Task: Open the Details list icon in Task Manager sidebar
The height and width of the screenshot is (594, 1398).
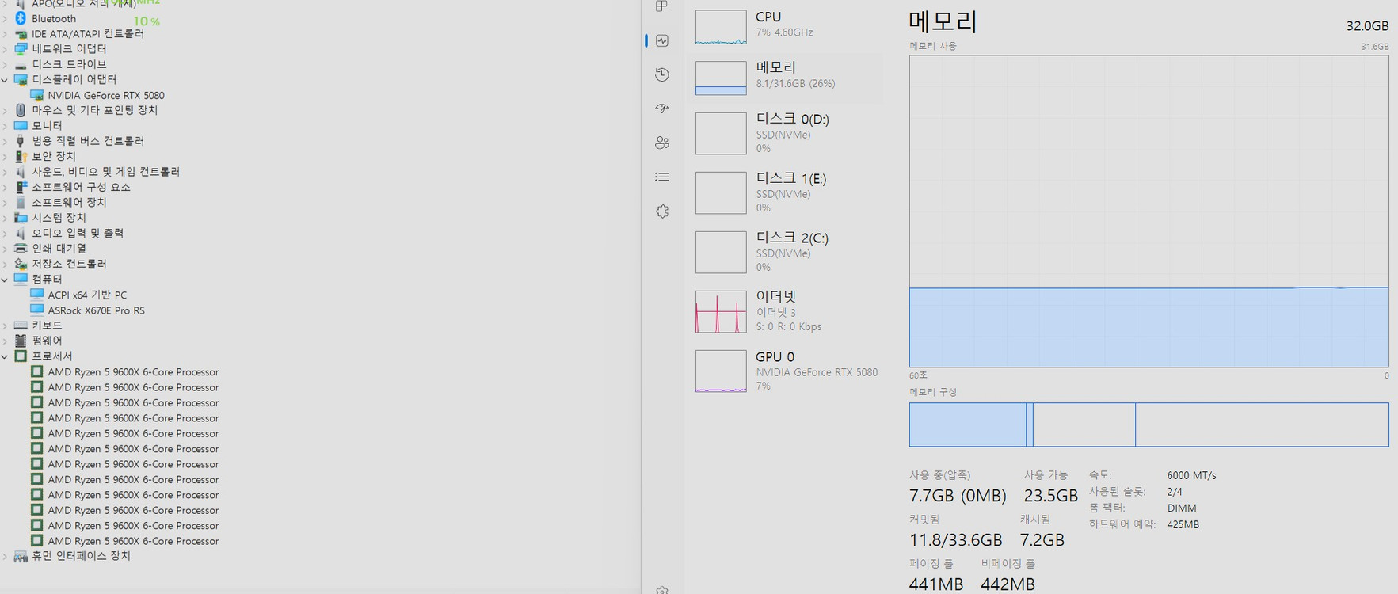Action: point(662,177)
